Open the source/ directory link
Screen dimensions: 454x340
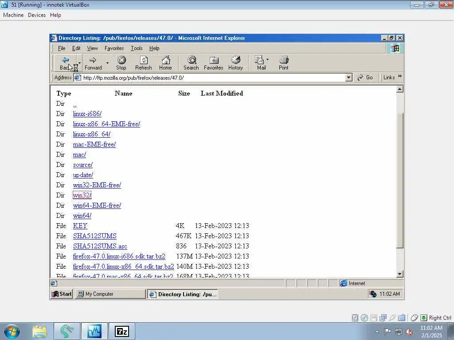click(83, 165)
